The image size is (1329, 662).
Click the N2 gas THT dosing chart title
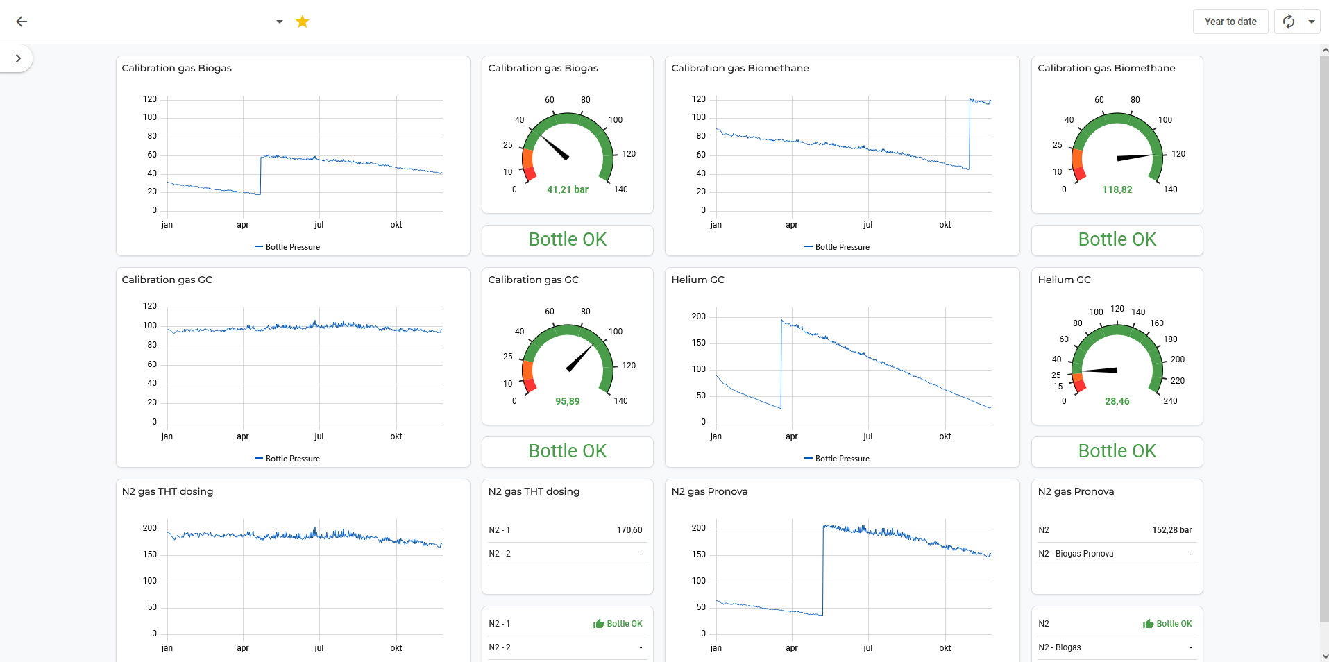[x=167, y=491]
